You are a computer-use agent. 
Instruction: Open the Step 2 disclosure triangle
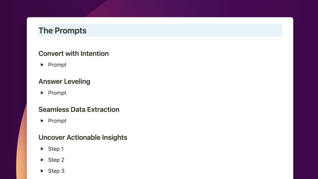click(x=42, y=160)
